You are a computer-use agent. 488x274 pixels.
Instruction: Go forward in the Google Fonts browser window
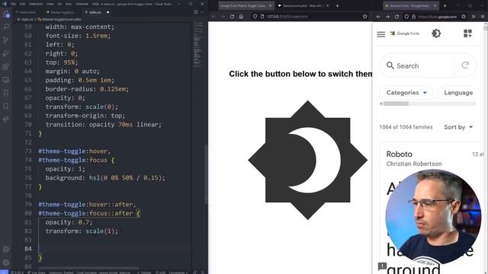point(387,17)
